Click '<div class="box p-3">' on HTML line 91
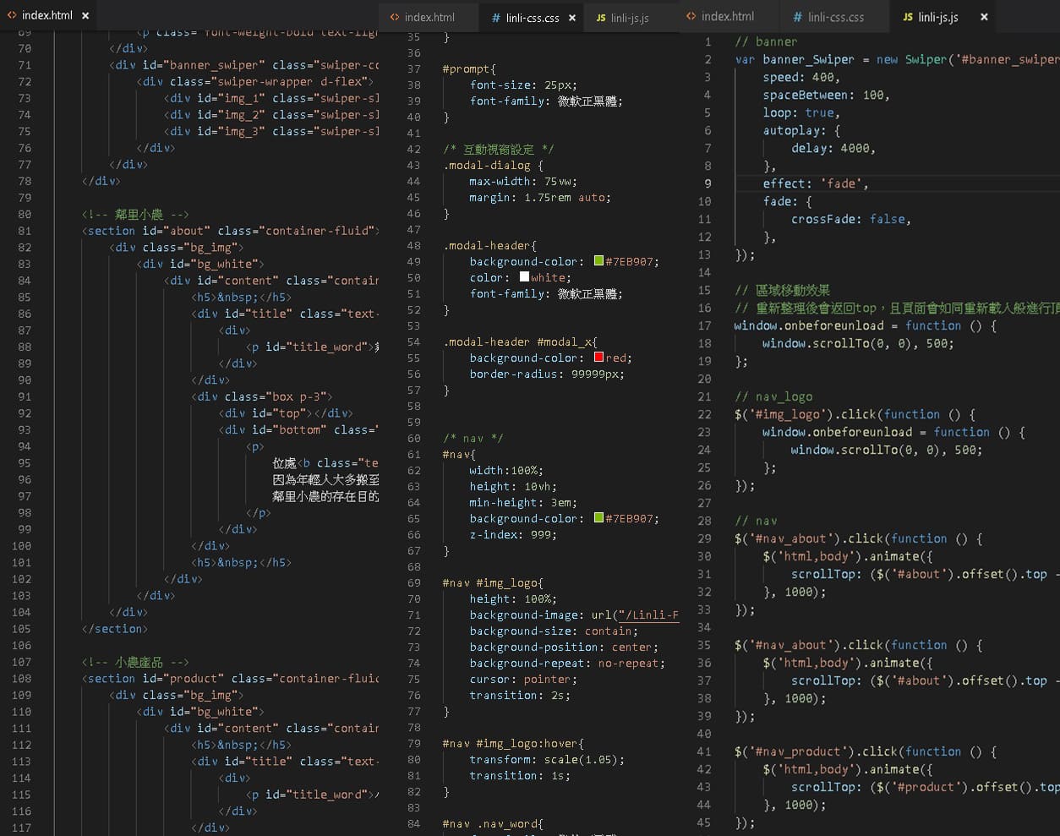This screenshot has width=1060, height=836. pyautogui.click(x=262, y=396)
